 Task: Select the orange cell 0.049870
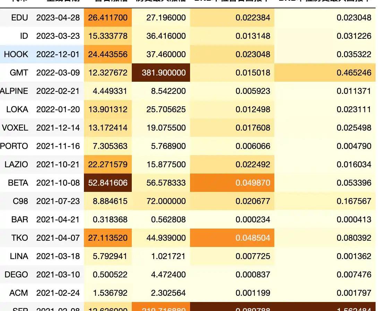pos(253,183)
